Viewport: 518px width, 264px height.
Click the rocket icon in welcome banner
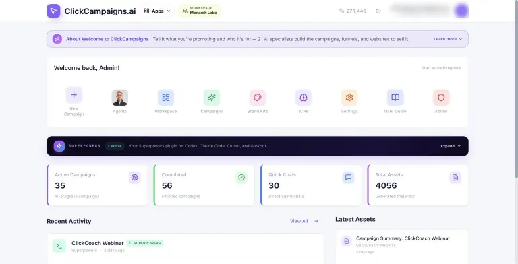pyautogui.click(x=57, y=39)
